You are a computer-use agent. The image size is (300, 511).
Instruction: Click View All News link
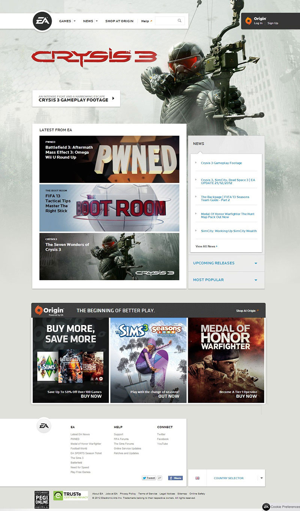click(x=206, y=246)
